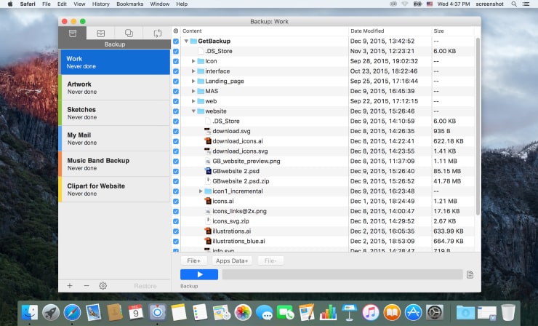The width and height of the screenshot is (538, 326).
Task: Open iTunes in the Dock
Action: tap(371, 312)
